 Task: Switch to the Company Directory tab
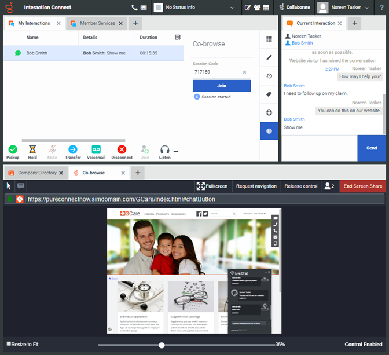(36, 173)
